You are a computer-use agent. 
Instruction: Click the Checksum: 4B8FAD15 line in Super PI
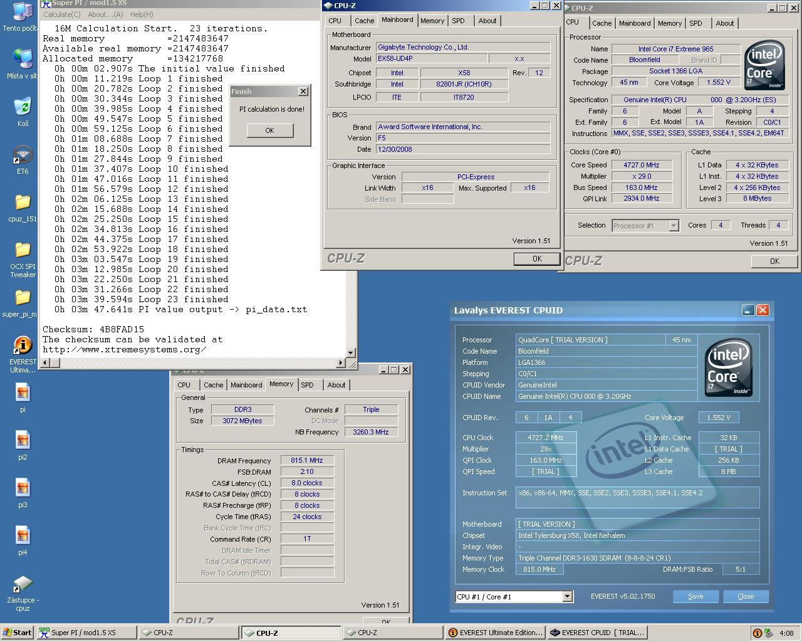93,329
